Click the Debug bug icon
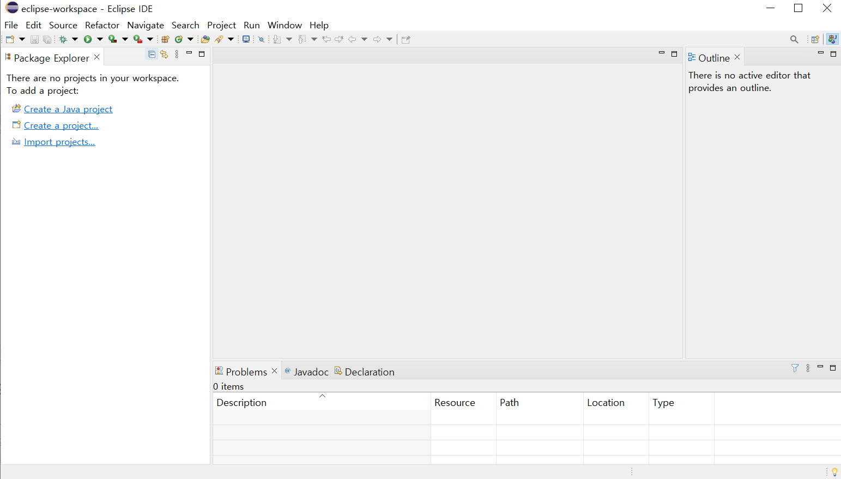This screenshot has height=479, width=841. click(x=63, y=39)
